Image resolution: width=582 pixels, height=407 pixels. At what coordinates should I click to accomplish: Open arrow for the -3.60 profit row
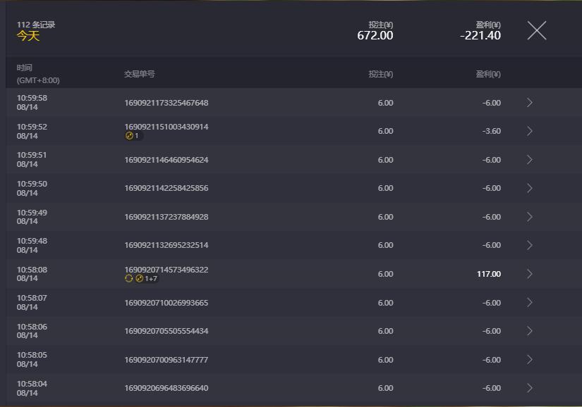click(530, 131)
